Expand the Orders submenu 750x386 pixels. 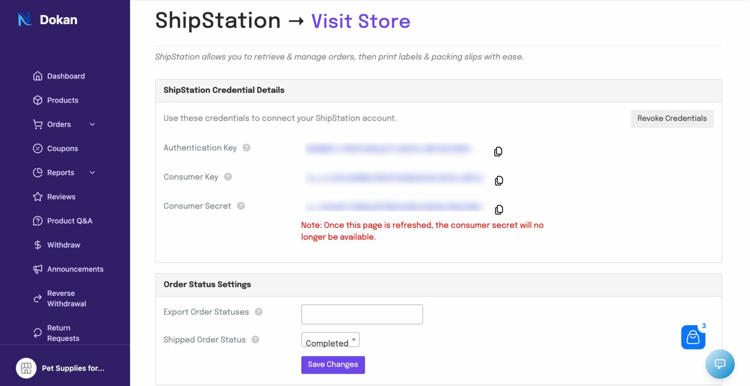[x=59, y=124]
